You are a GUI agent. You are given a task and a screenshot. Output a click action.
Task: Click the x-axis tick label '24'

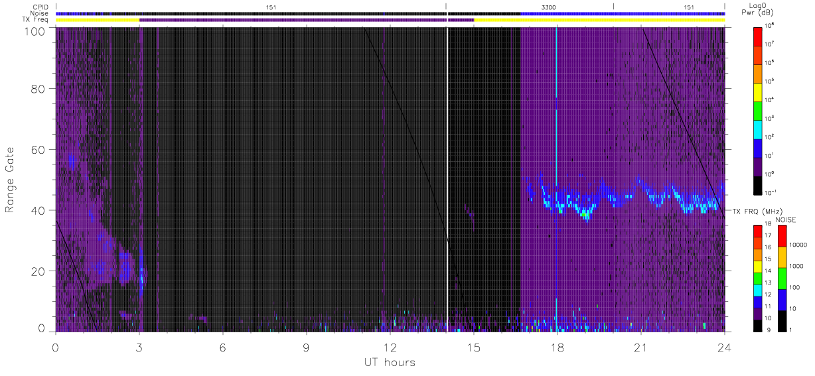point(725,347)
